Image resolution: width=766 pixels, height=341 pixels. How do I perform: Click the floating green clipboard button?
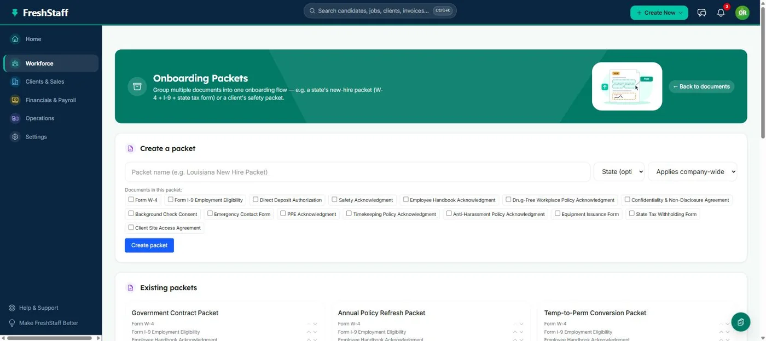click(741, 322)
